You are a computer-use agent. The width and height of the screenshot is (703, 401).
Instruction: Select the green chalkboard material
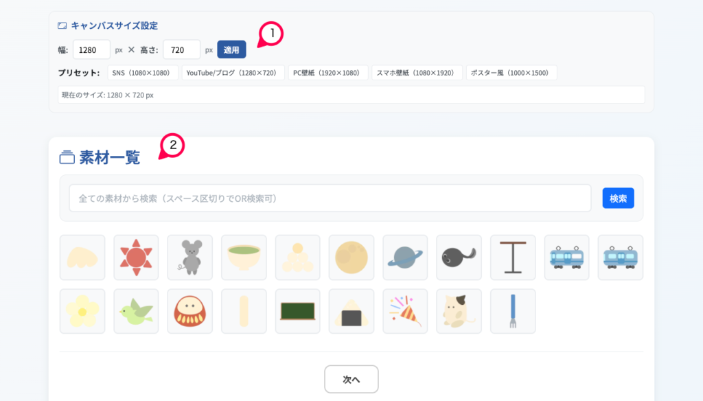click(297, 311)
